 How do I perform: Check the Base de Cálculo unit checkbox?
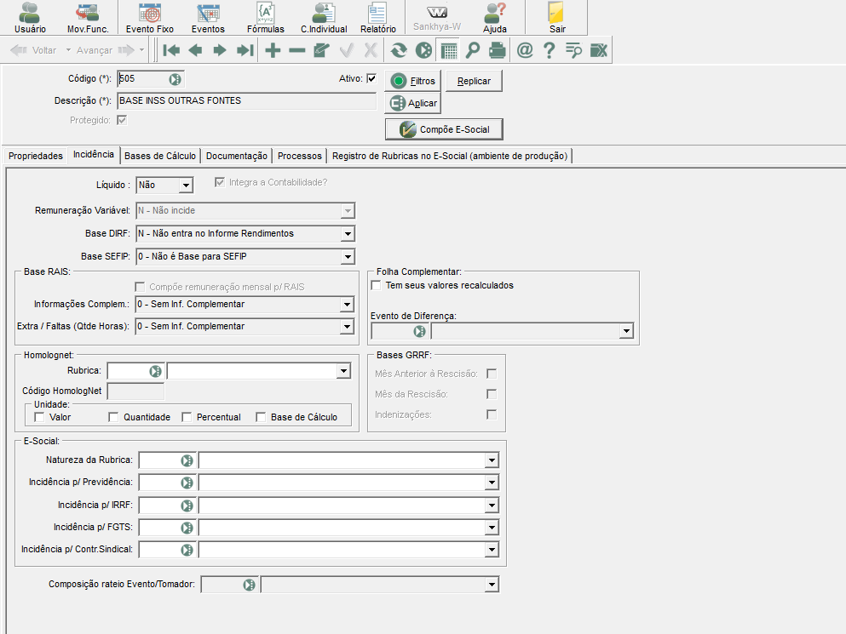click(x=261, y=417)
